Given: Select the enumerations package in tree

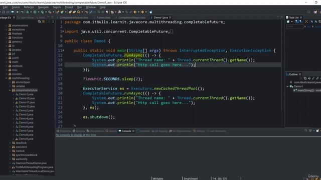Looking at the screenshot, I should [x=20, y=25].
